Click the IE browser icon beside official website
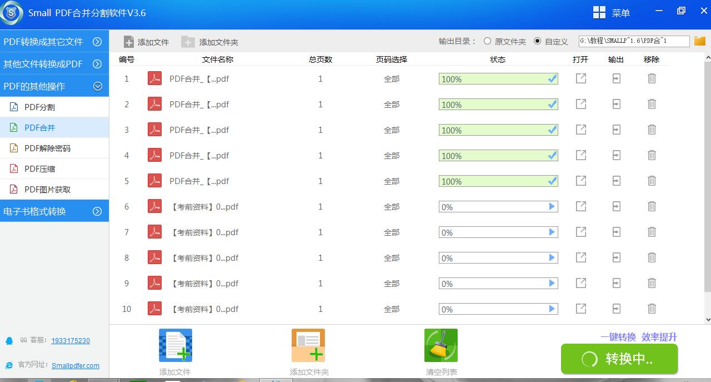The width and height of the screenshot is (711, 382). [x=9, y=365]
